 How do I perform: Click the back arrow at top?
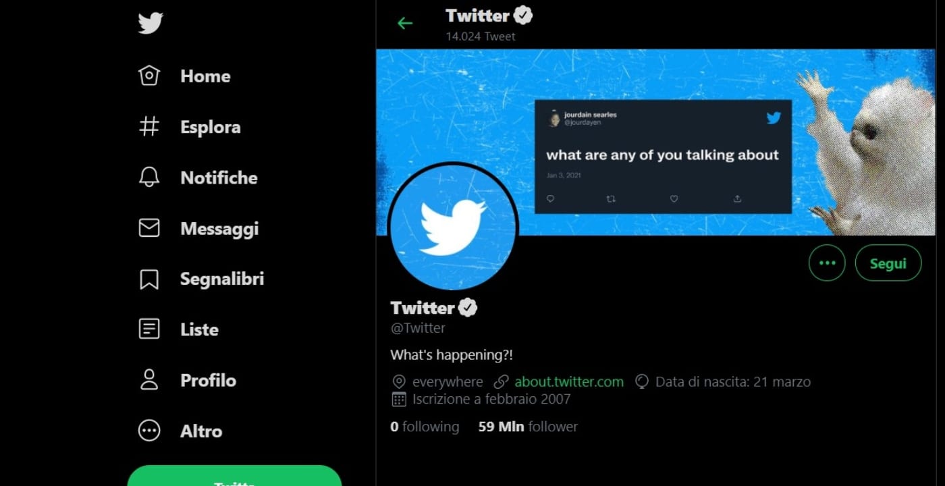click(x=404, y=22)
